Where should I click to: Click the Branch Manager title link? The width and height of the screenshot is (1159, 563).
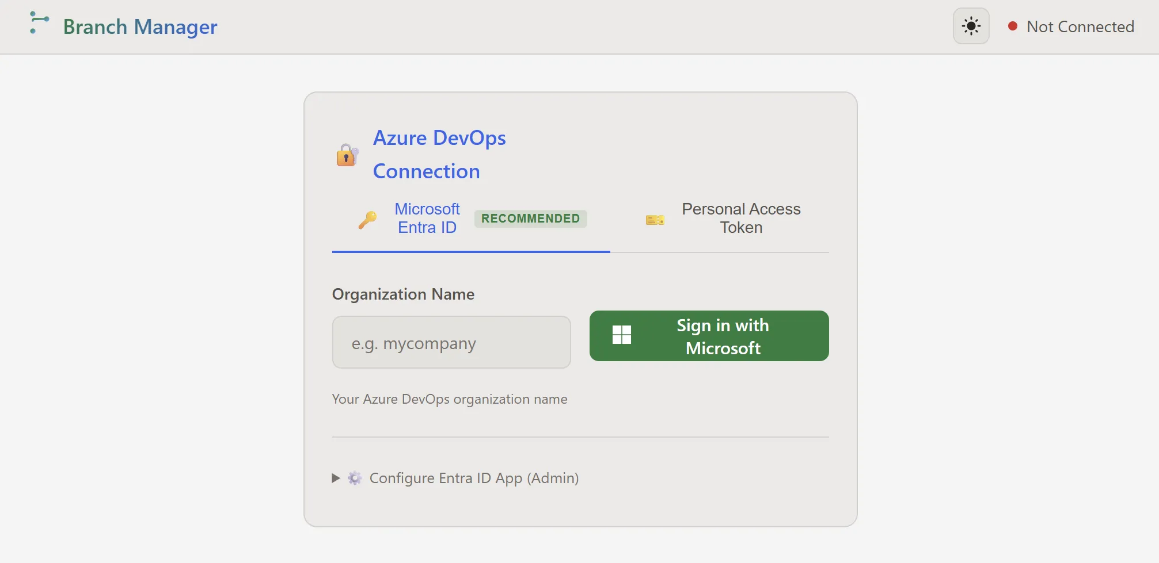pyautogui.click(x=140, y=26)
